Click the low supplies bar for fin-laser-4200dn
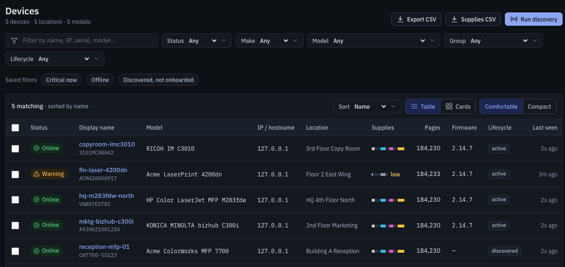The width and height of the screenshot is (565, 267). point(380,175)
